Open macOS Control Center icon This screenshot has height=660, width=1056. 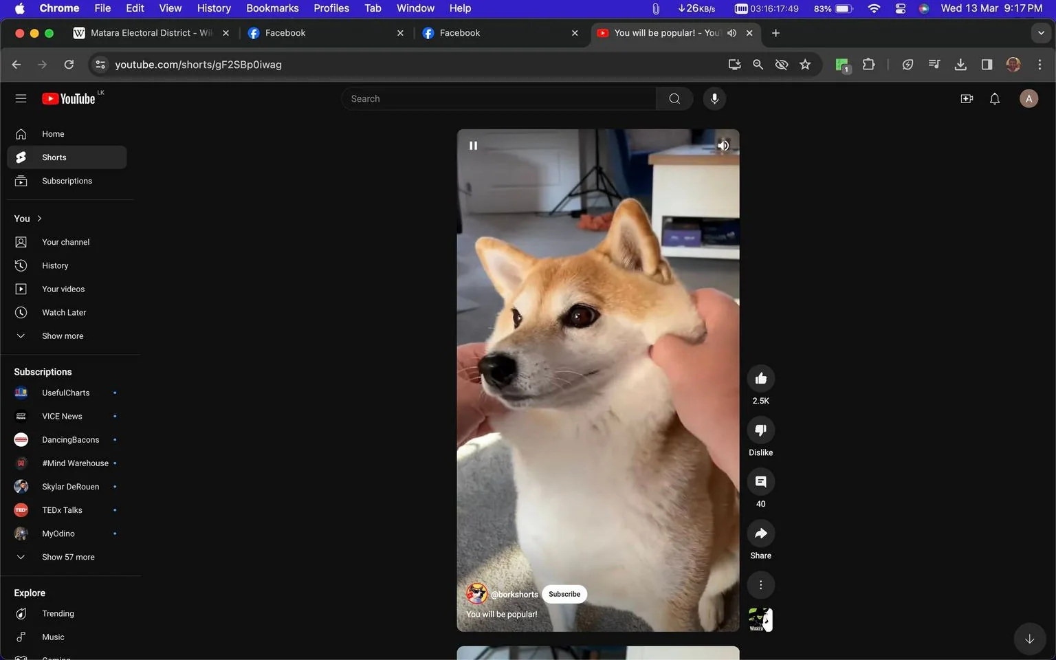[900, 8]
